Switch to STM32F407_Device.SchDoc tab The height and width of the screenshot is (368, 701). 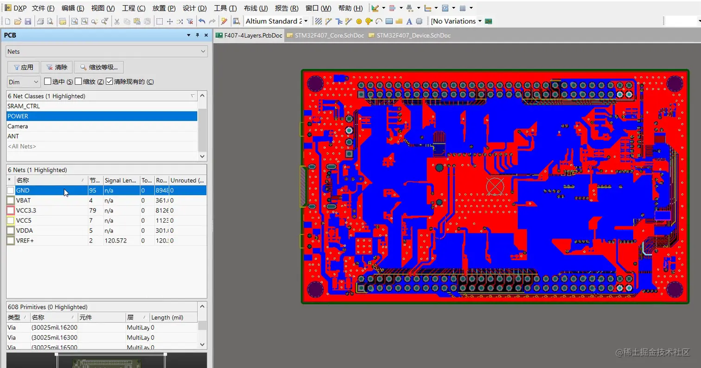pos(409,35)
